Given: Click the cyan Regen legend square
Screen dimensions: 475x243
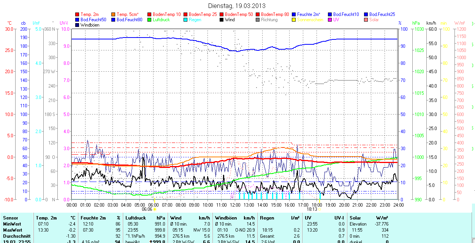Looking at the screenshot, I should (x=186, y=20).
